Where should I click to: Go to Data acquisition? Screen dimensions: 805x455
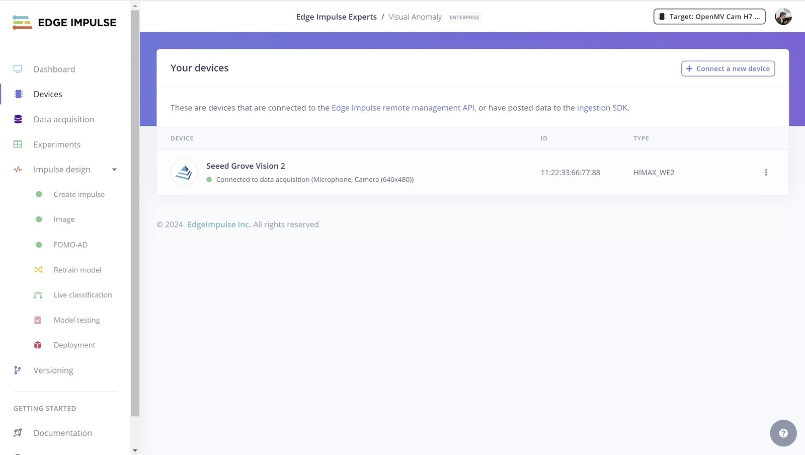coord(64,119)
